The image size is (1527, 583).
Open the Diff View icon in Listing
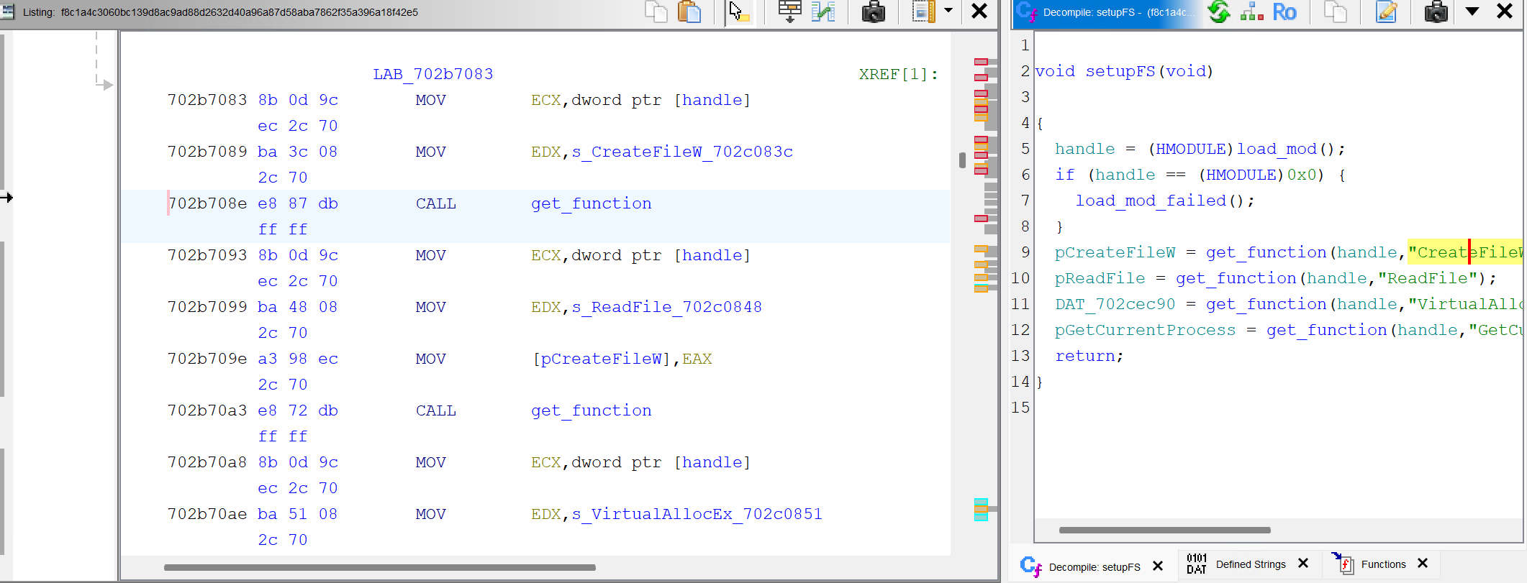823,12
